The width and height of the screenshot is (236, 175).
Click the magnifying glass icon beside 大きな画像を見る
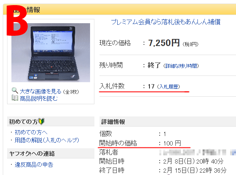(15, 91)
